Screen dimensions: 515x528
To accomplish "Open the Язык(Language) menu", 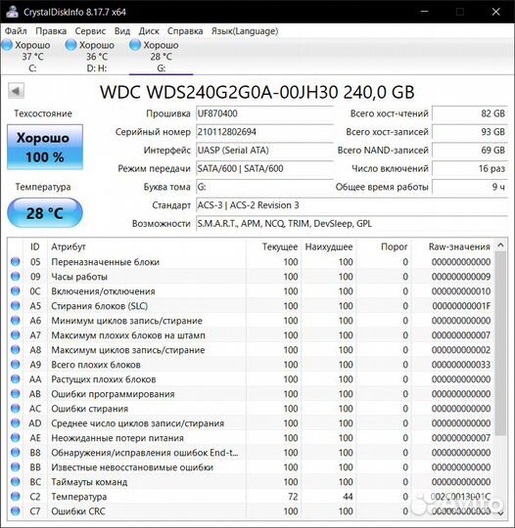I will click(x=245, y=31).
